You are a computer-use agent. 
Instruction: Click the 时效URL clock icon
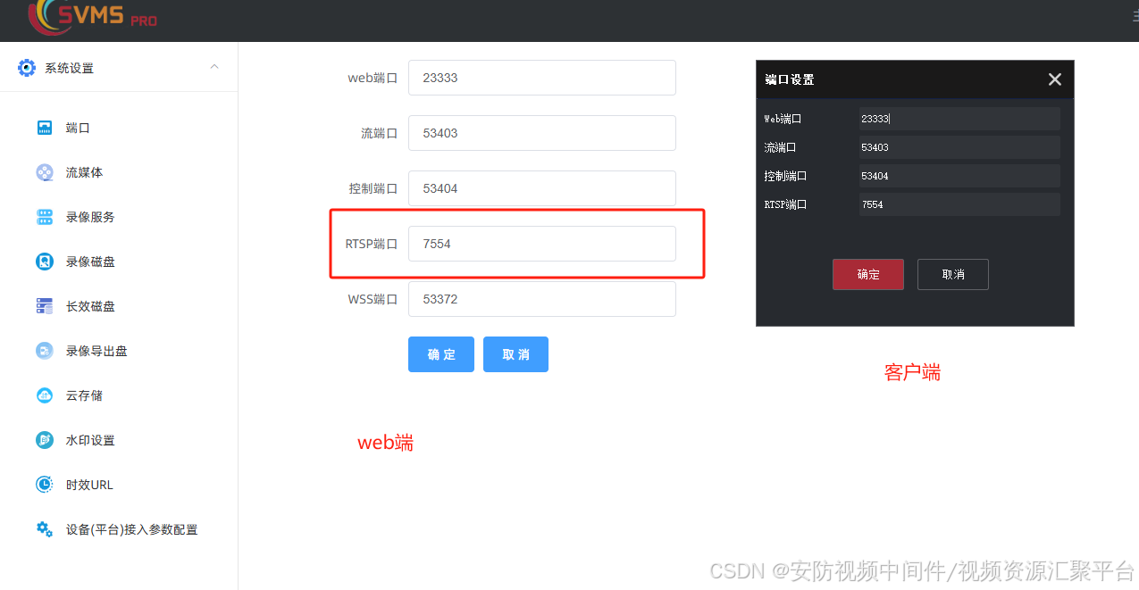[x=45, y=485]
